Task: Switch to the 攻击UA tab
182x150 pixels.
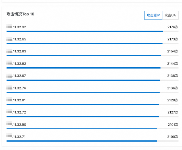Action: (x=170, y=15)
